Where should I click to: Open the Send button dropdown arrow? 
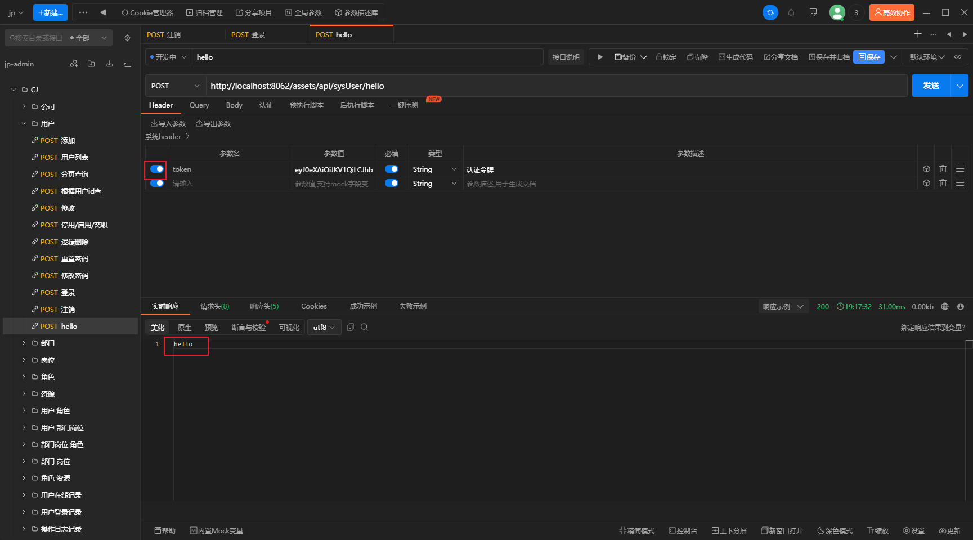point(959,86)
